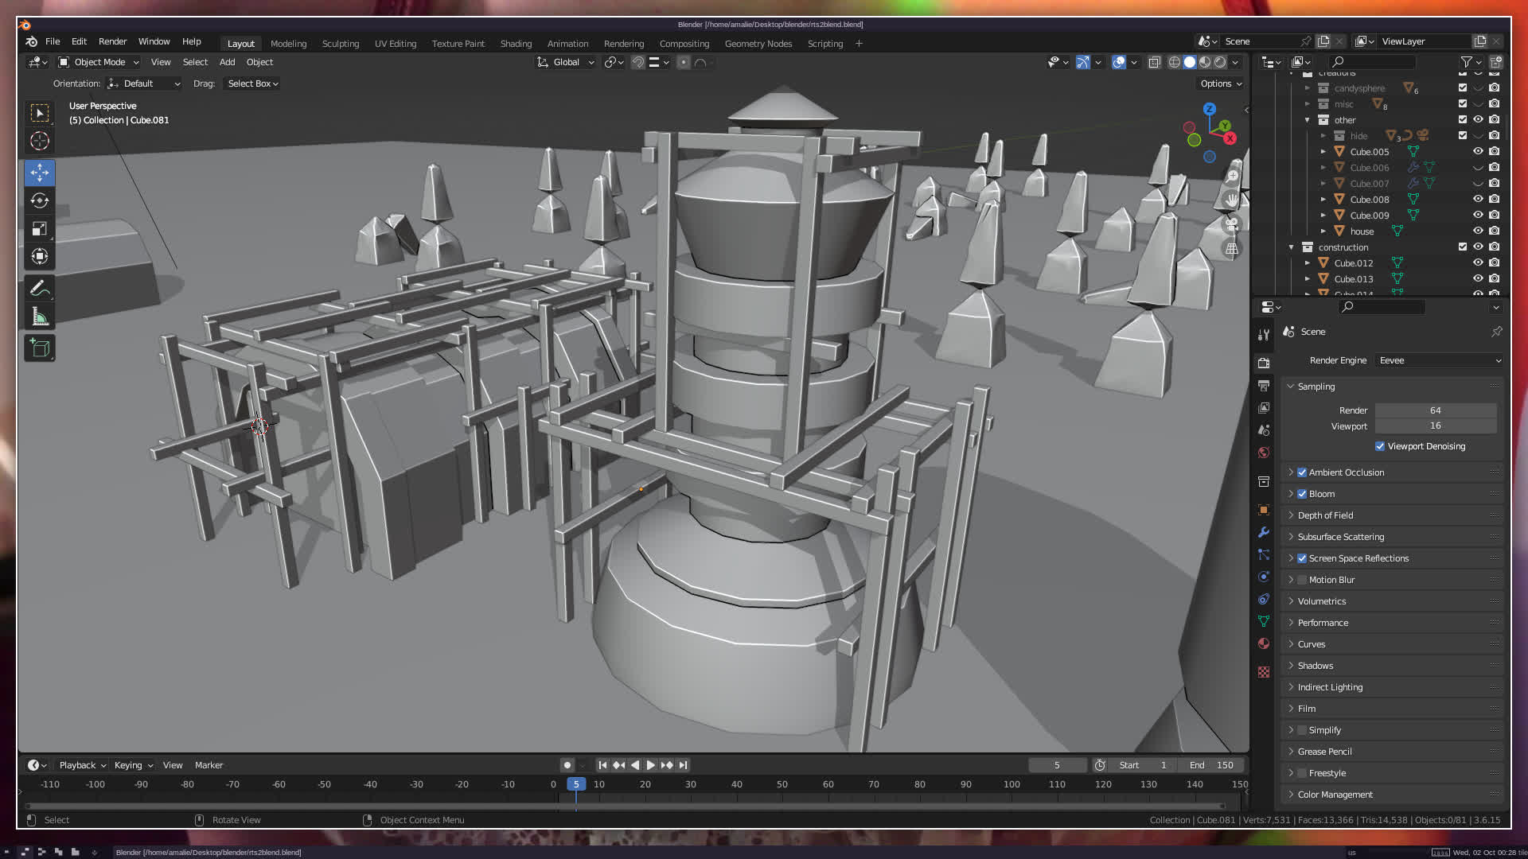The height and width of the screenshot is (859, 1528).
Task: Open Output properties printer tab
Action: pos(1264,386)
